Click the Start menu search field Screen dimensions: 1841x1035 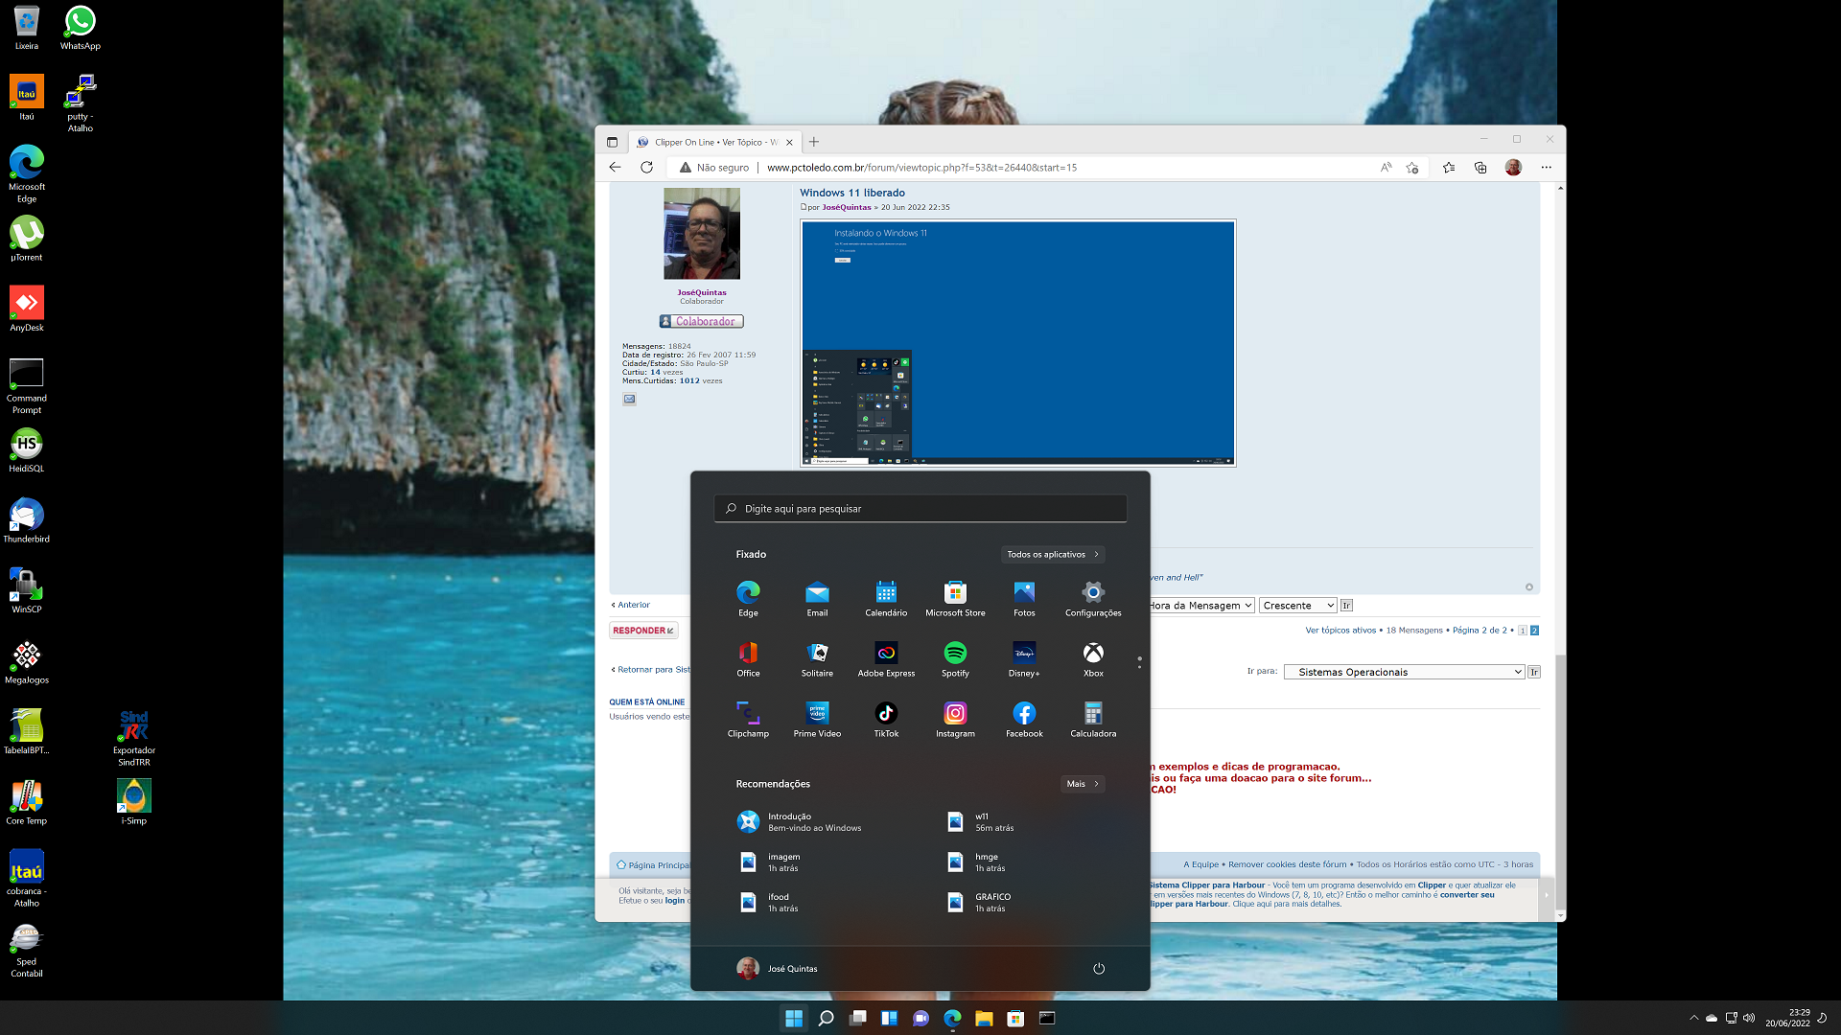tap(920, 509)
